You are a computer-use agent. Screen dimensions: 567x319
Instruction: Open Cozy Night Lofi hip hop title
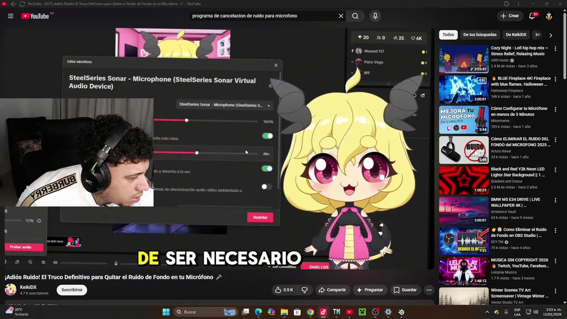519,51
